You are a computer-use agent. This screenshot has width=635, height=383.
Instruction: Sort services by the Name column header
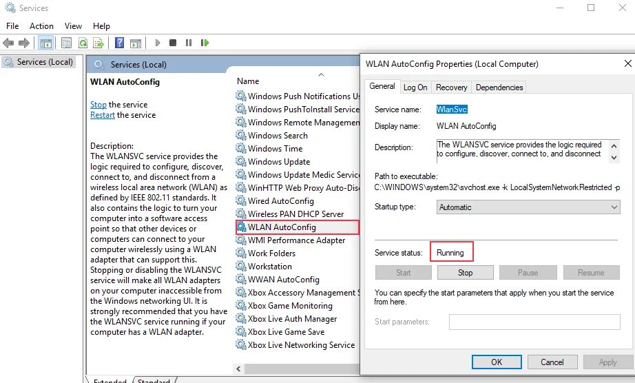[248, 81]
